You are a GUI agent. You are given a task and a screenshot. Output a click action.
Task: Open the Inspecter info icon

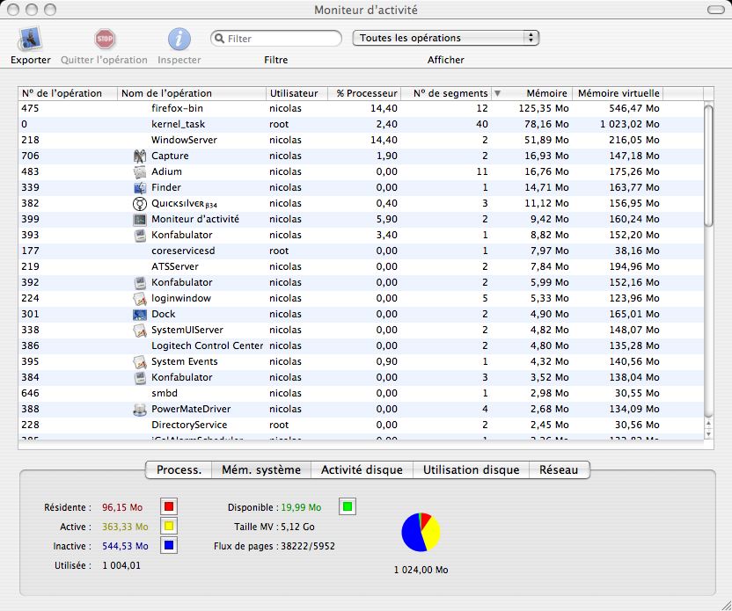coord(179,39)
